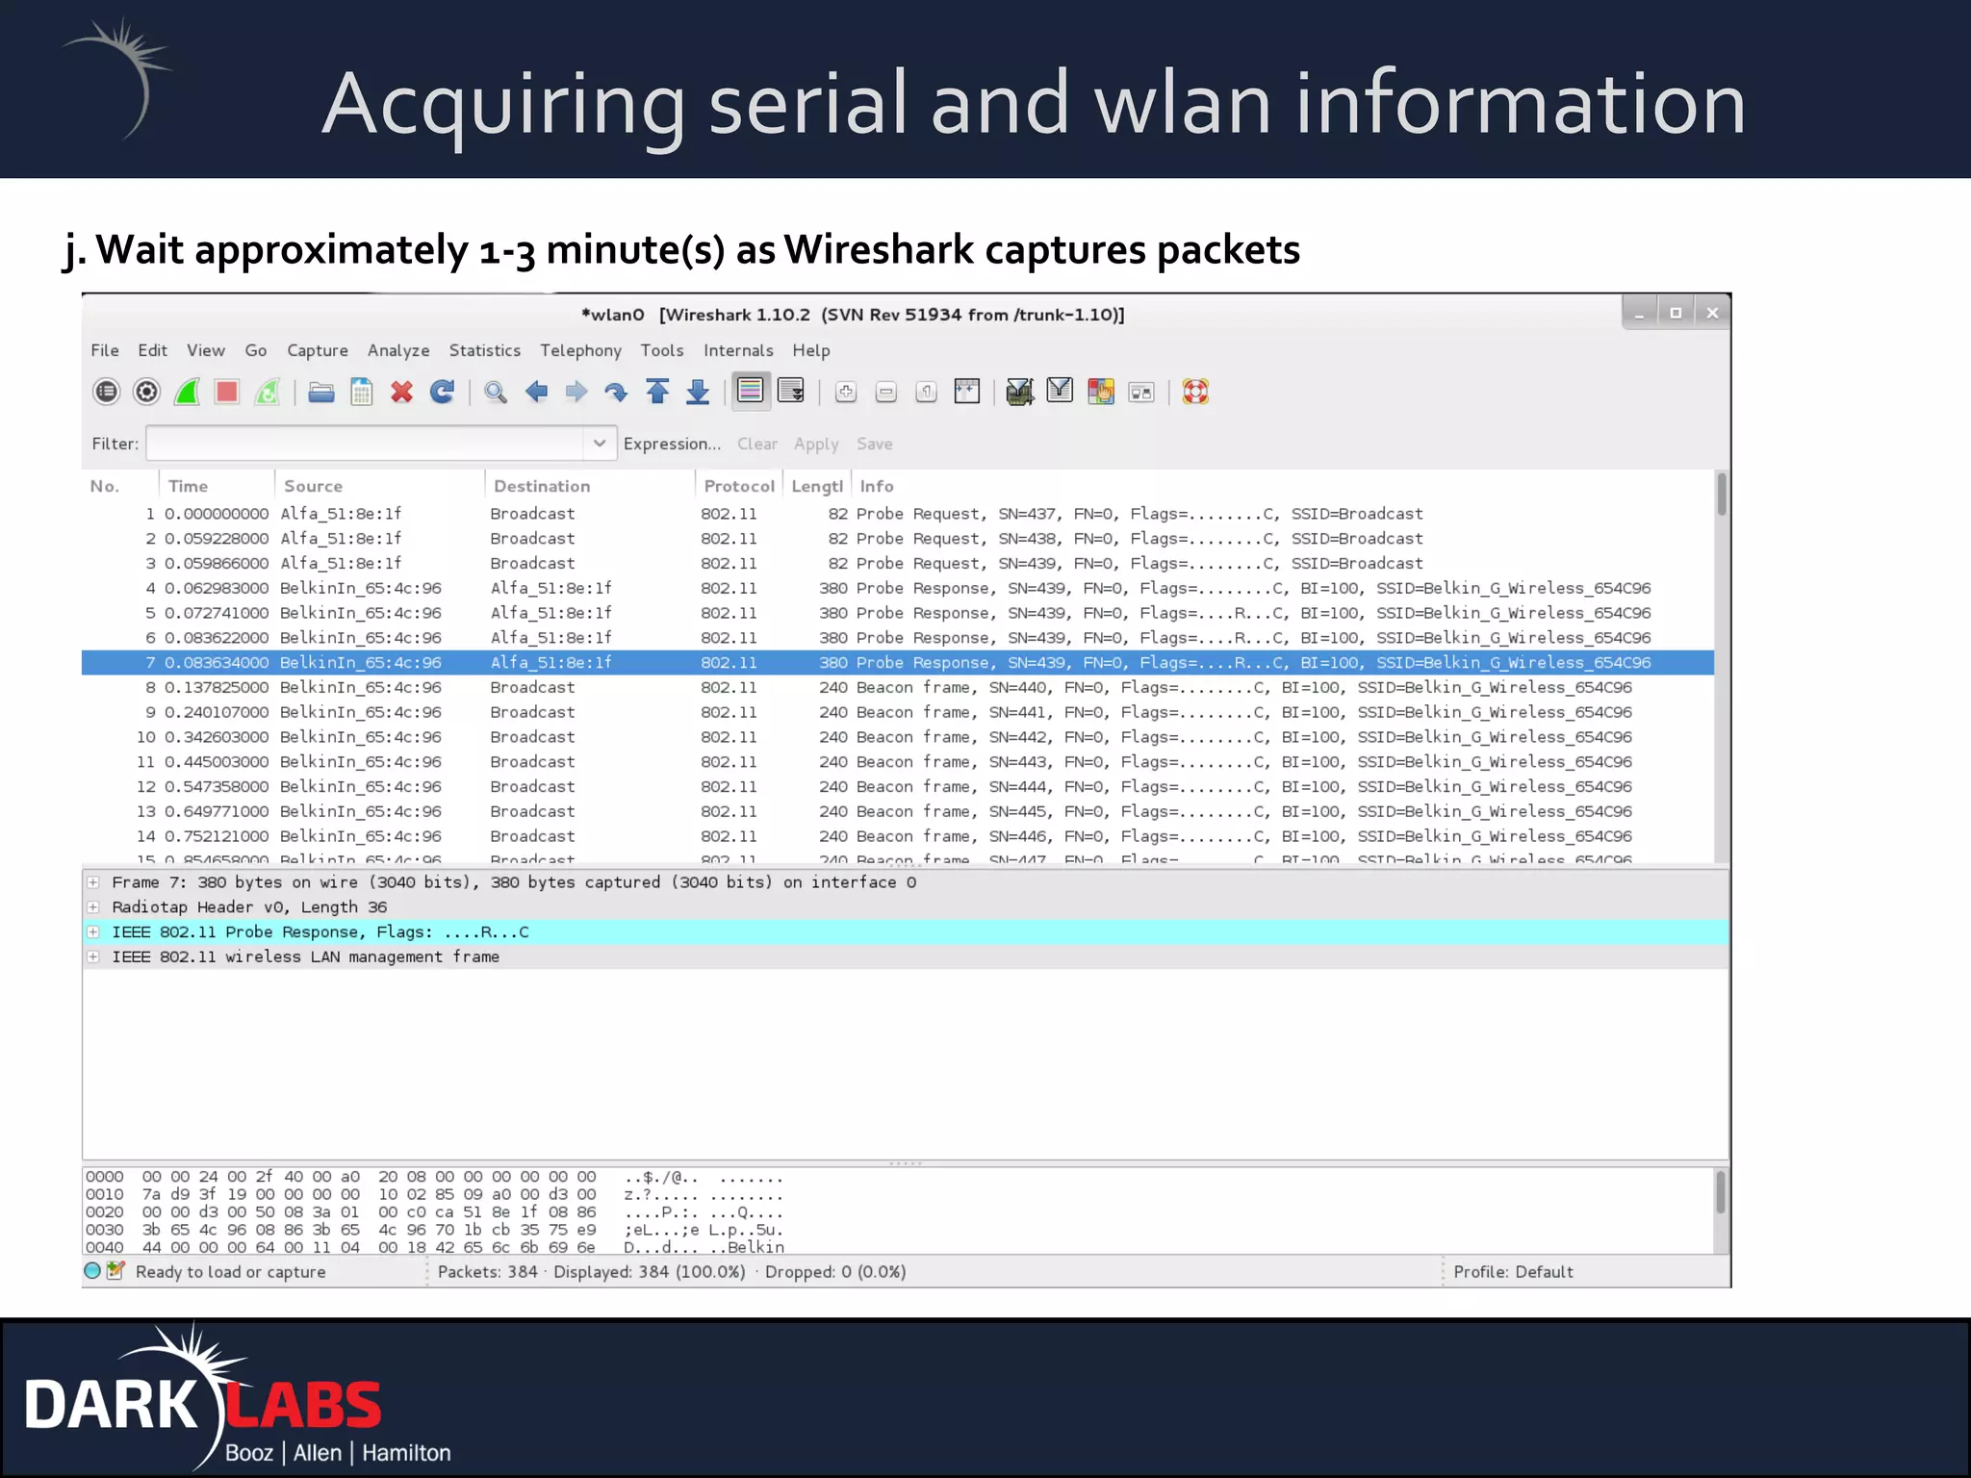The image size is (1971, 1478).
Task: Restart the running live capture
Action: click(268, 392)
